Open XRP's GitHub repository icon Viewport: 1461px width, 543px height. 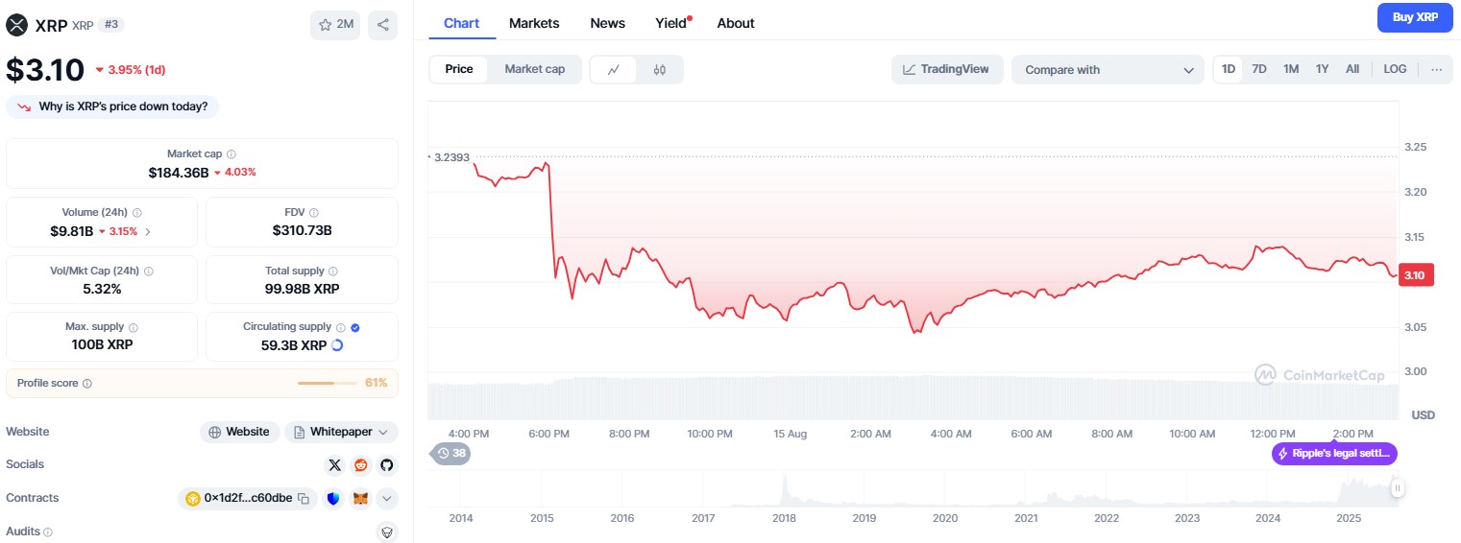tap(386, 465)
